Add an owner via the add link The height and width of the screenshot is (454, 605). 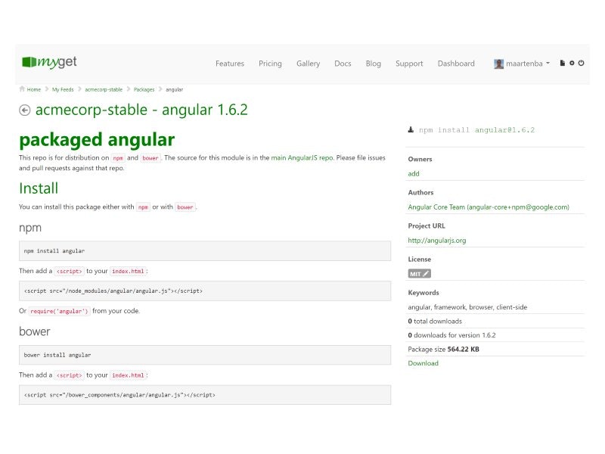pos(413,173)
